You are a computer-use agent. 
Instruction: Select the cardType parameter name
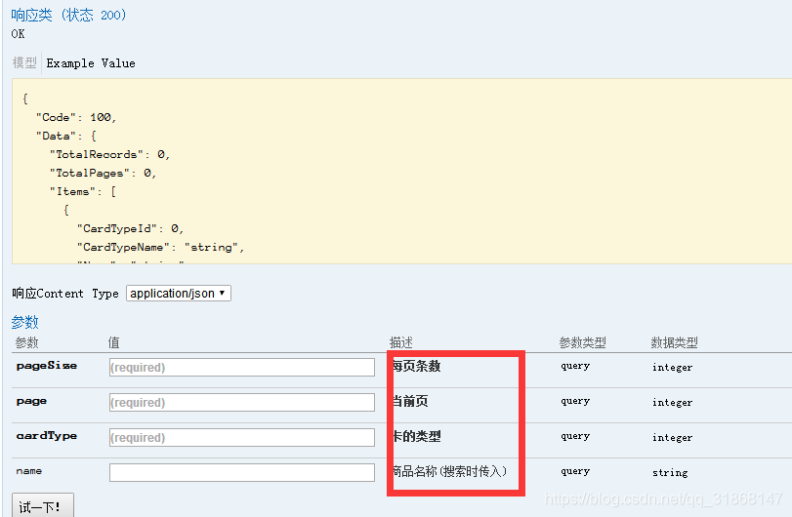(47, 436)
